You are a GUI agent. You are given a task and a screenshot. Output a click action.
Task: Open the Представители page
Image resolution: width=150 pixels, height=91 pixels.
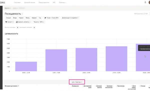point(44,3)
